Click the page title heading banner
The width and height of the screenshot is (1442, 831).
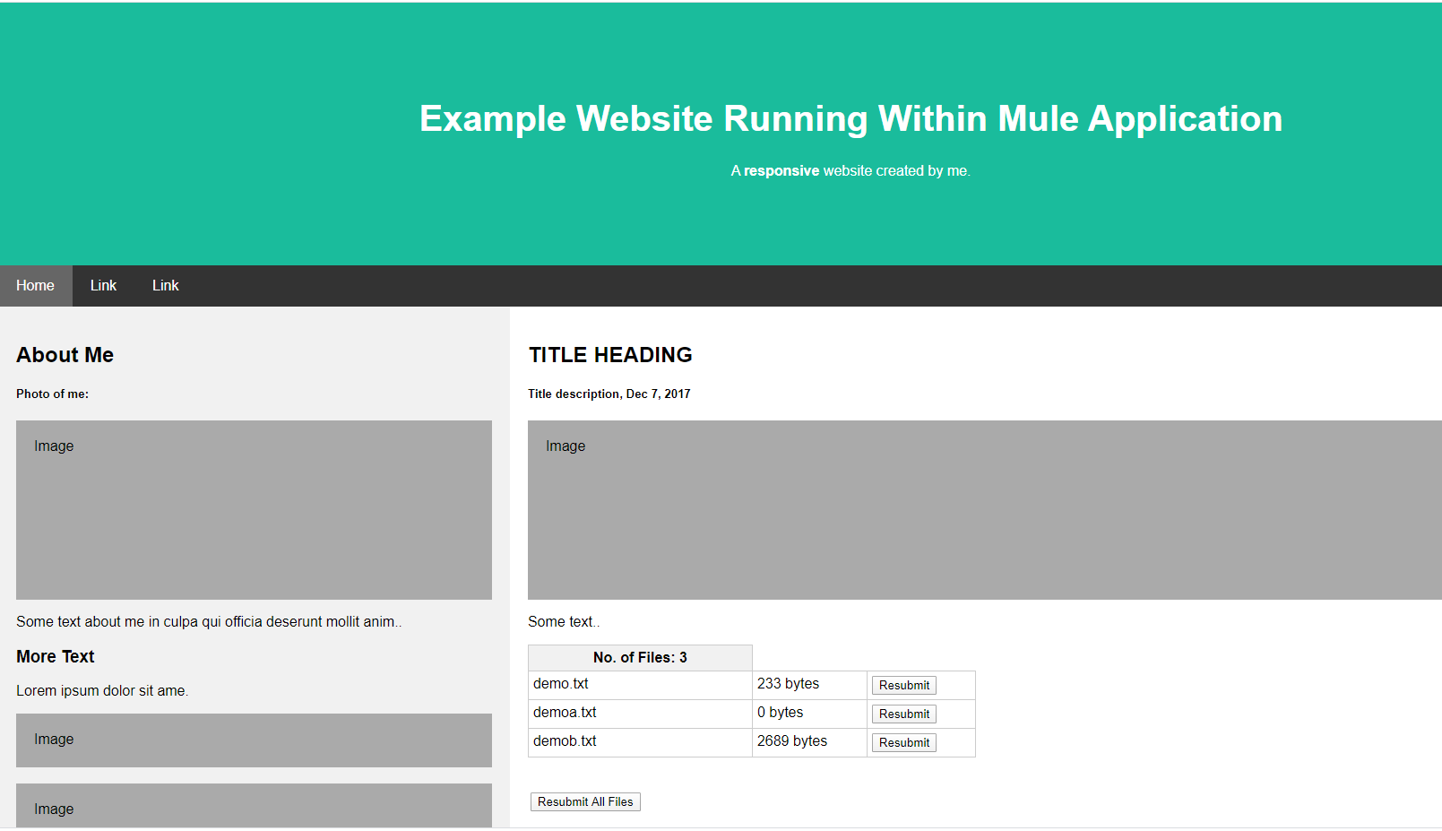point(851,119)
